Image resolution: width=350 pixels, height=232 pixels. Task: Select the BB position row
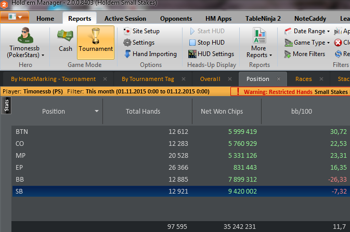pyautogui.click(x=181, y=179)
